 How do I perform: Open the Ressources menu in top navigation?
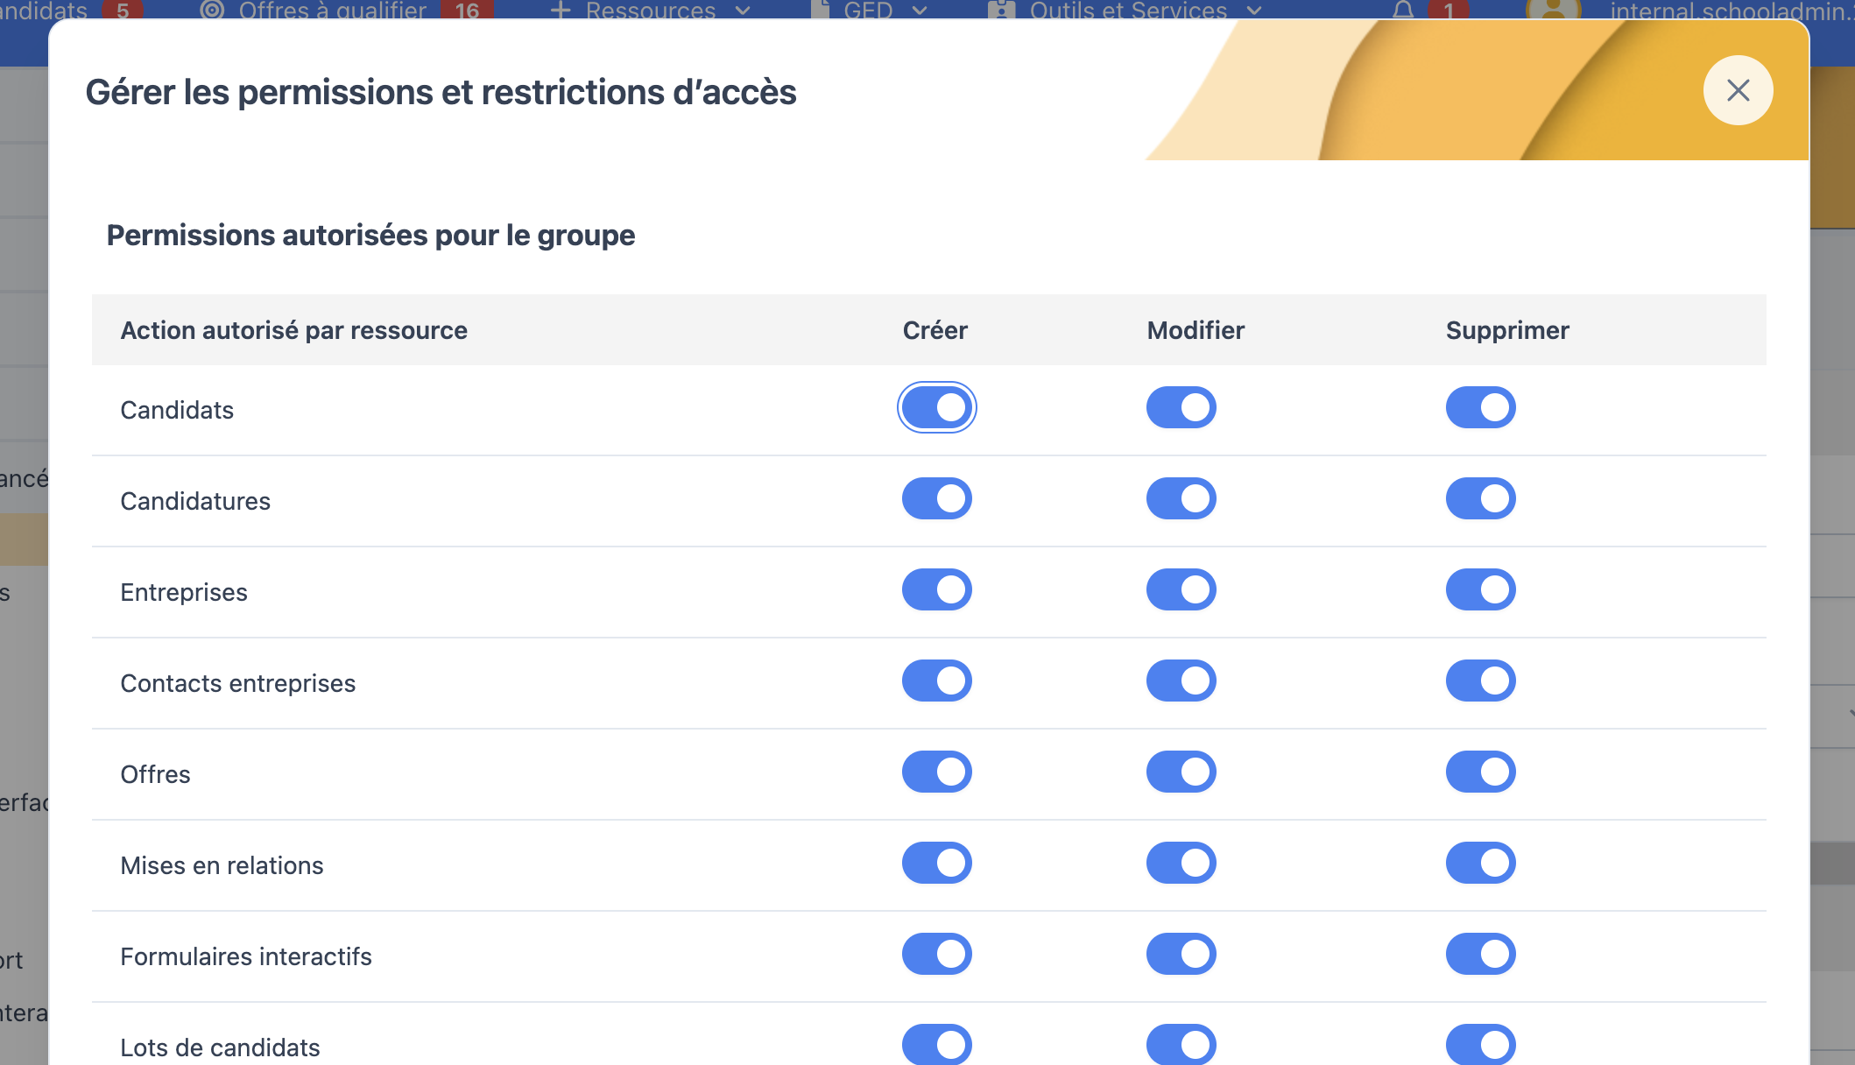click(x=651, y=10)
